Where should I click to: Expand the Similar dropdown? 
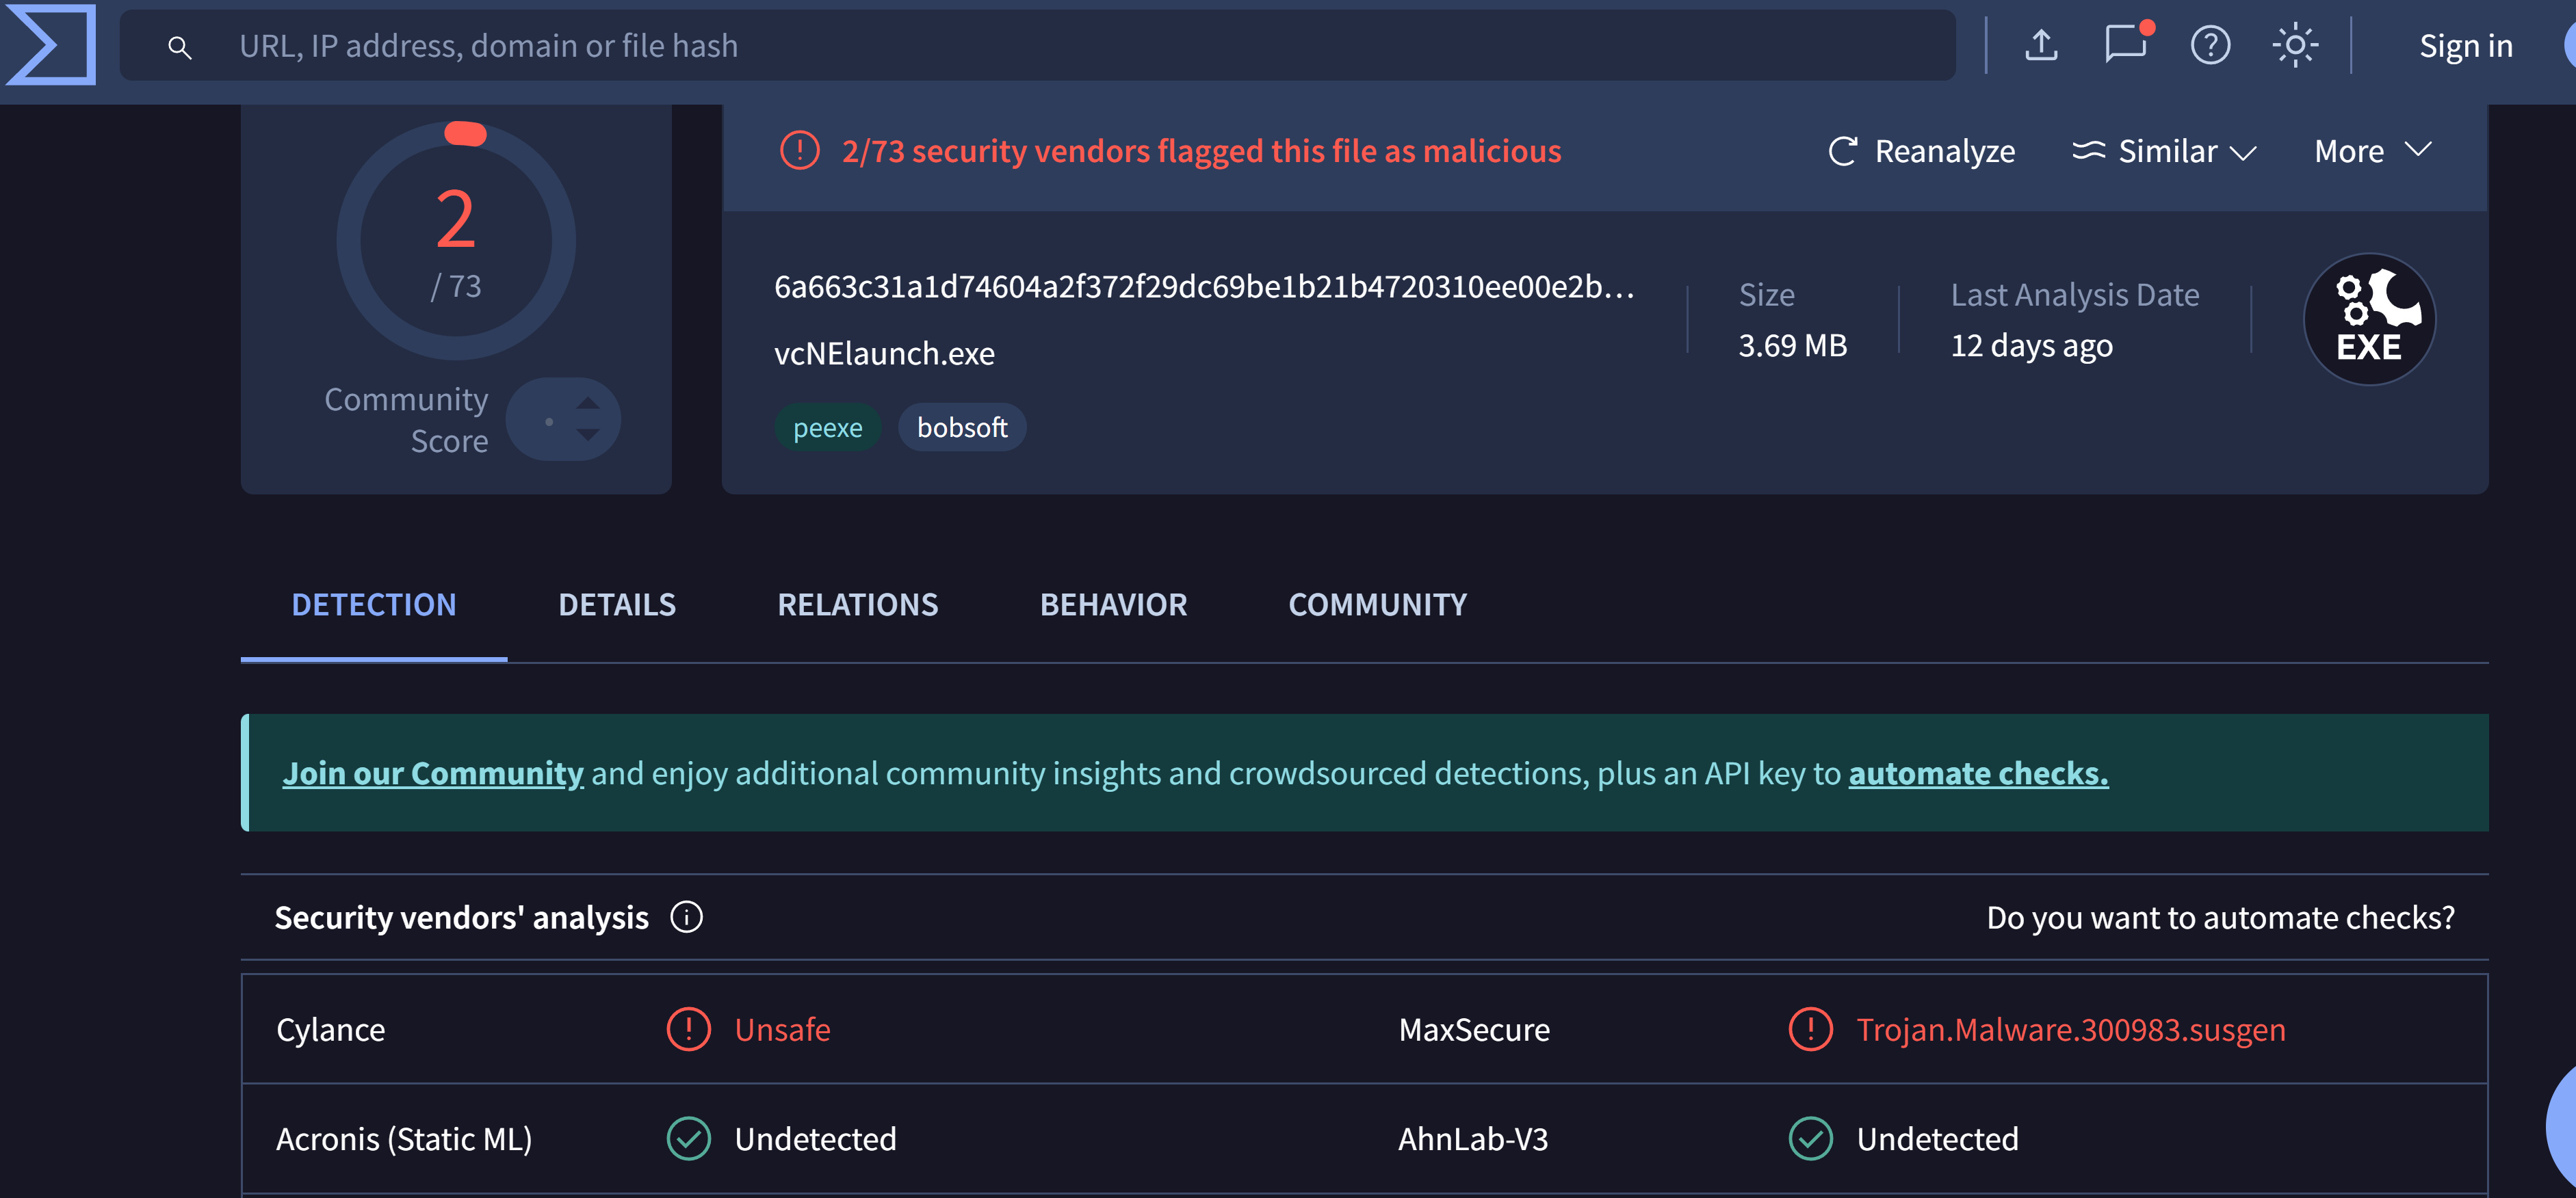[x=2165, y=151]
